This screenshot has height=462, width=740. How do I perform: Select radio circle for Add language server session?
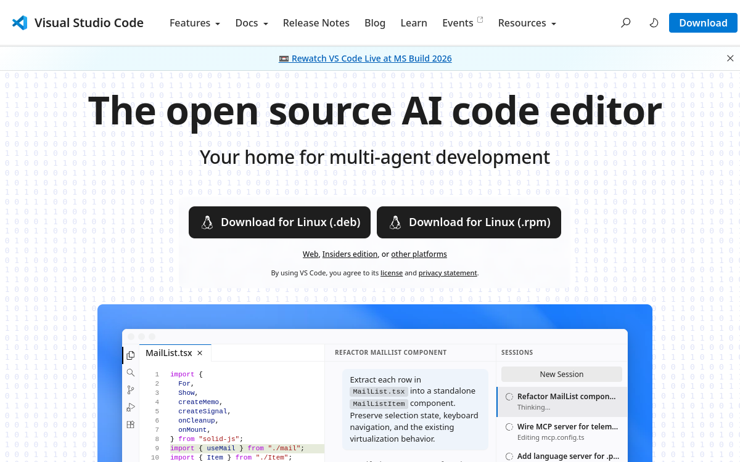pos(509,456)
